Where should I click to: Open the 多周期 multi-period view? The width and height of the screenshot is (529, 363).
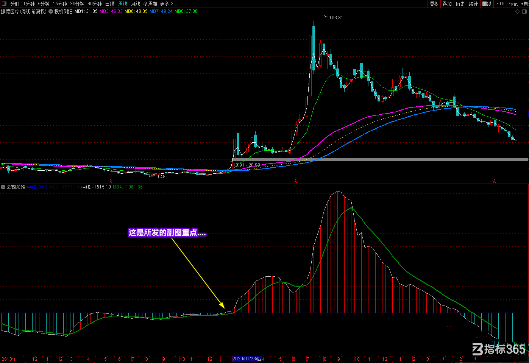coord(150,4)
